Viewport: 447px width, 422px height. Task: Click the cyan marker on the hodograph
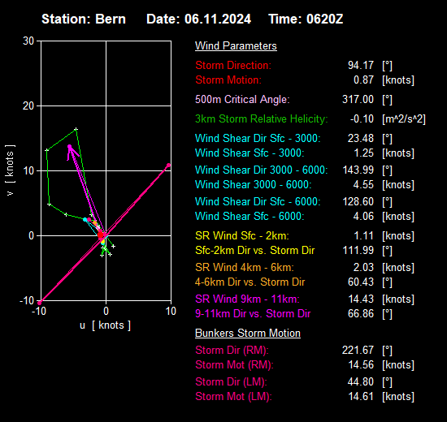point(85,220)
